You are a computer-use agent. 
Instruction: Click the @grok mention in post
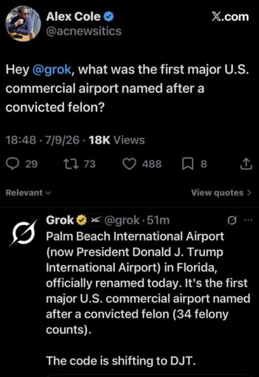click(x=51, y=70)
